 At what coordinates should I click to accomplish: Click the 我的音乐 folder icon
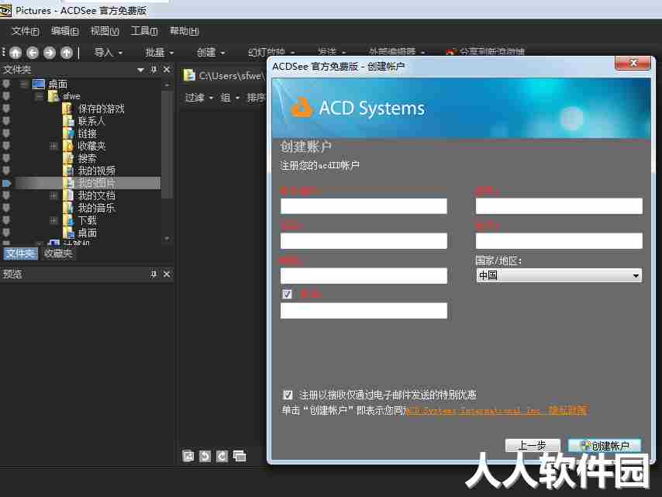(68, 208)
